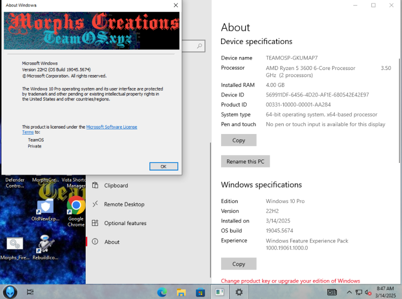Viewport: 402px width, 299px height.
Task: Click Installed on date 3/14/2025
Action: pyautogui.click(x=278, y=220)
